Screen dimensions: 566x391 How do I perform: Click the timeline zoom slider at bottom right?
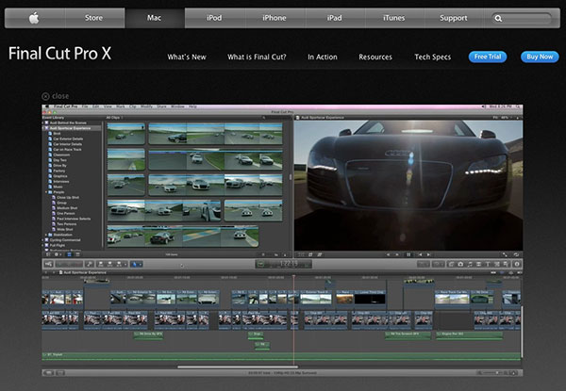[497, 372]
